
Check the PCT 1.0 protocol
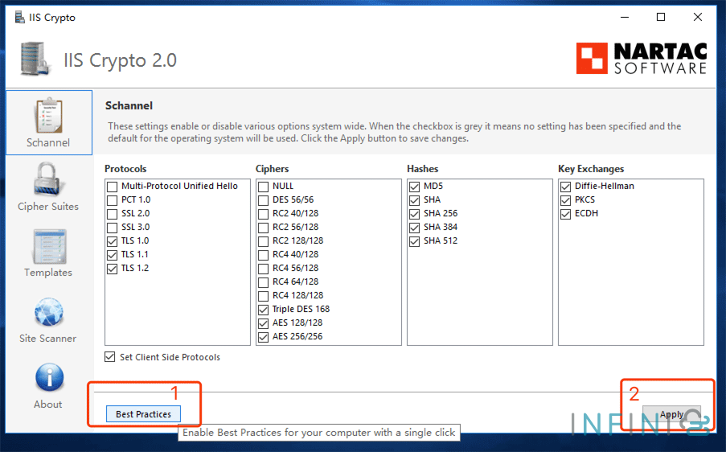point(112,200)
